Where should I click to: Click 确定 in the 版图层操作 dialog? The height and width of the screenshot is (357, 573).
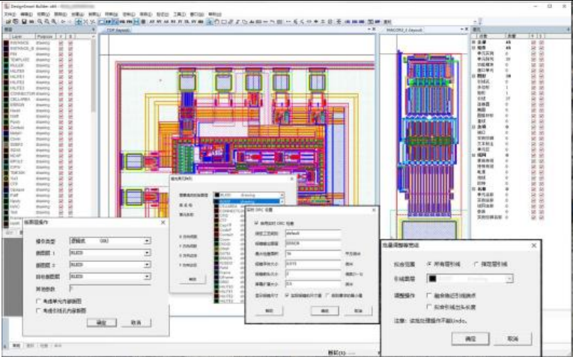pos(102,322)
